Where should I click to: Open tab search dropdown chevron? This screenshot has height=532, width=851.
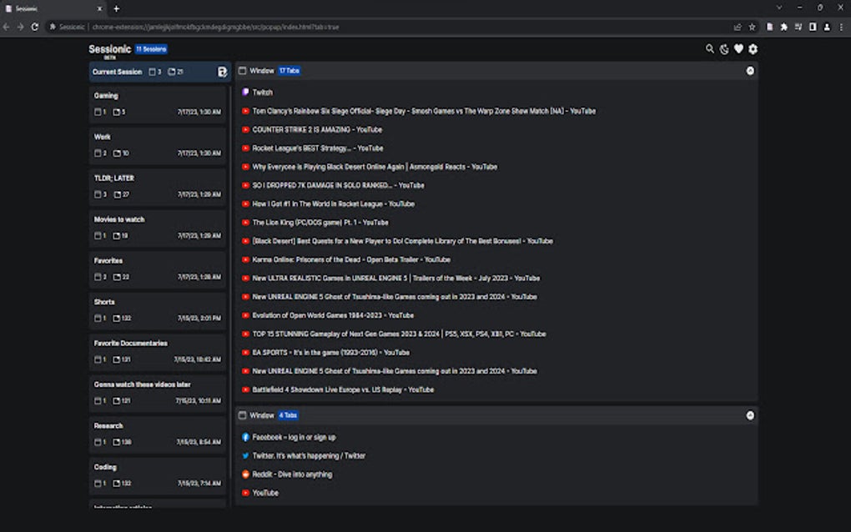click(778, 8)
